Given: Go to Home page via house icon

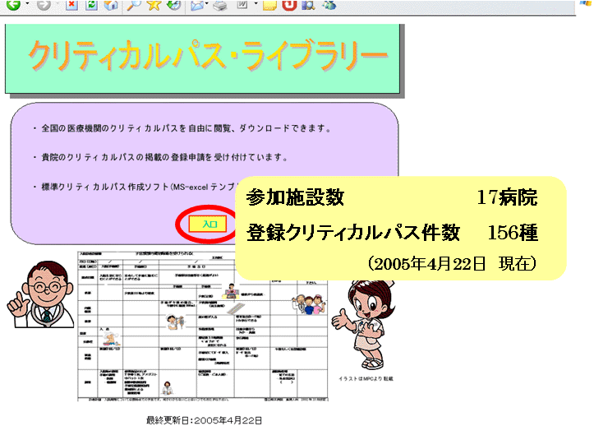Looking at the screenshot, I should coord(111,5).
